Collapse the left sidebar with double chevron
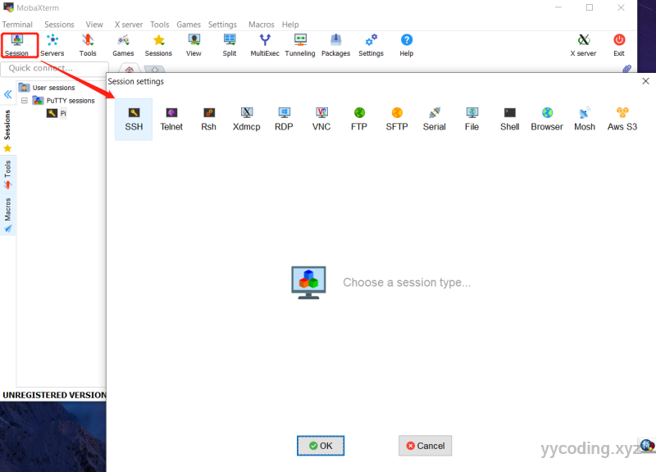656x472 pixels. pyautogui.click(x=8, y=94)
